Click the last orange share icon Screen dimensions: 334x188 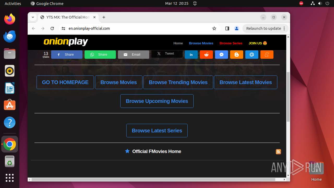(x=267, y=55)
